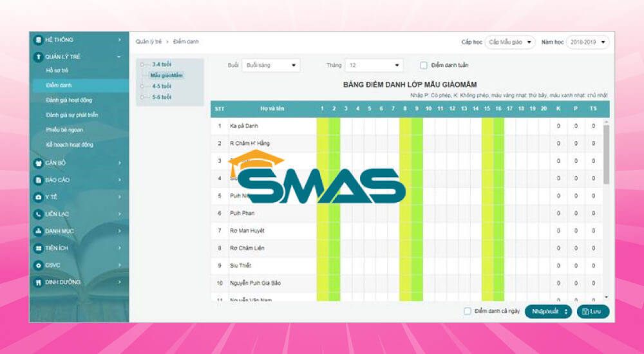Click the Danh mục sidebar icon

click(38, 231)
